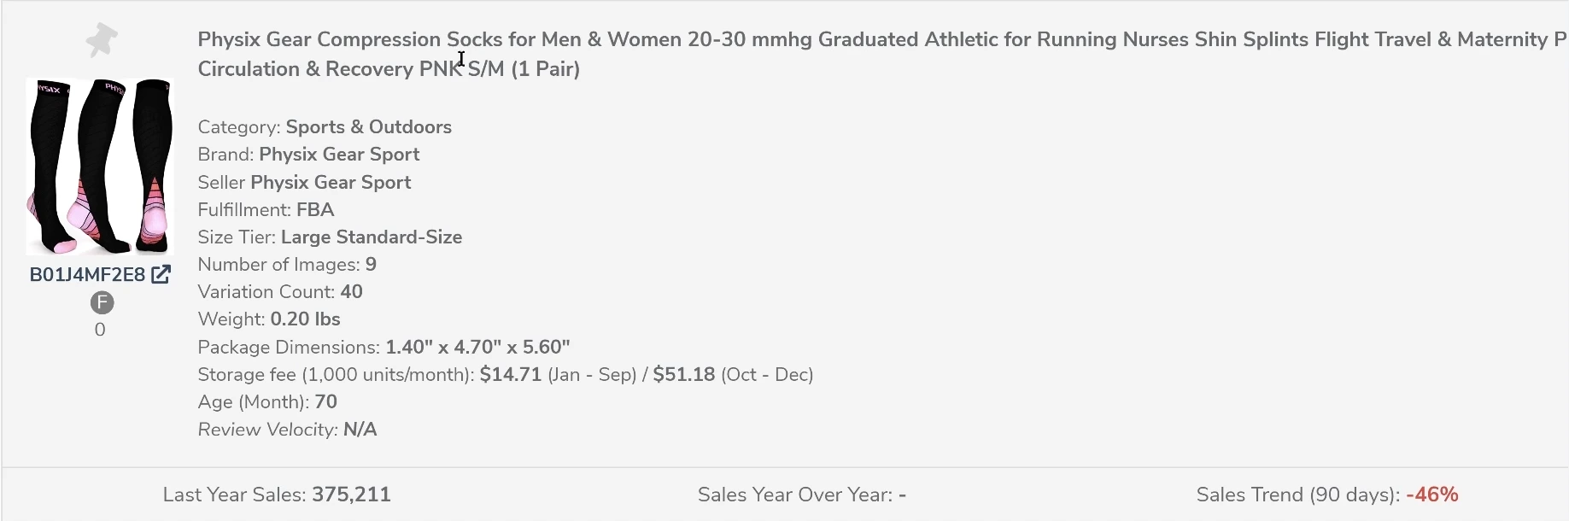The width and height of the screenshot is (1569, 521).
Task: Select the Sports & Outdoors category value
Action: pos(368,127)
